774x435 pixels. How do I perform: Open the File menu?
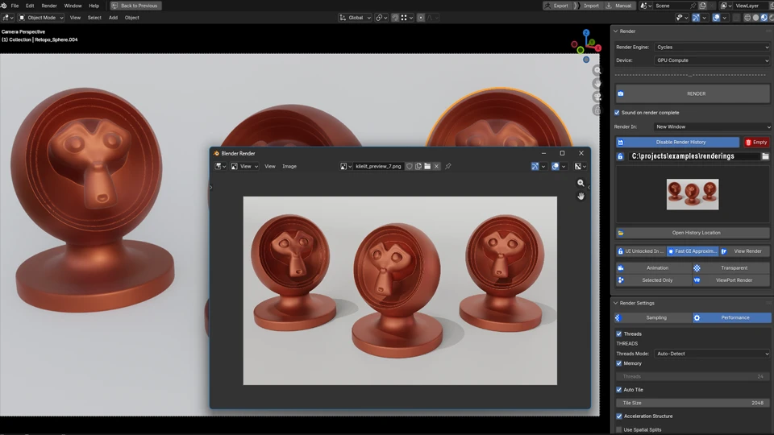click(15, 6)
